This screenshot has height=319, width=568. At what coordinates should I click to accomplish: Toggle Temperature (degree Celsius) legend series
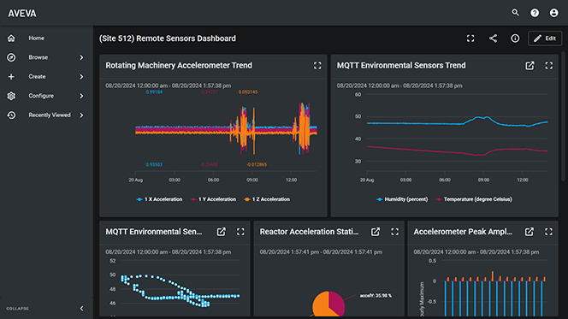tap(474, 199)
